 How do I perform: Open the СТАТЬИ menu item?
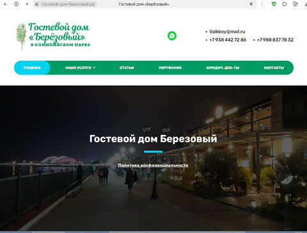pos(127,68)
